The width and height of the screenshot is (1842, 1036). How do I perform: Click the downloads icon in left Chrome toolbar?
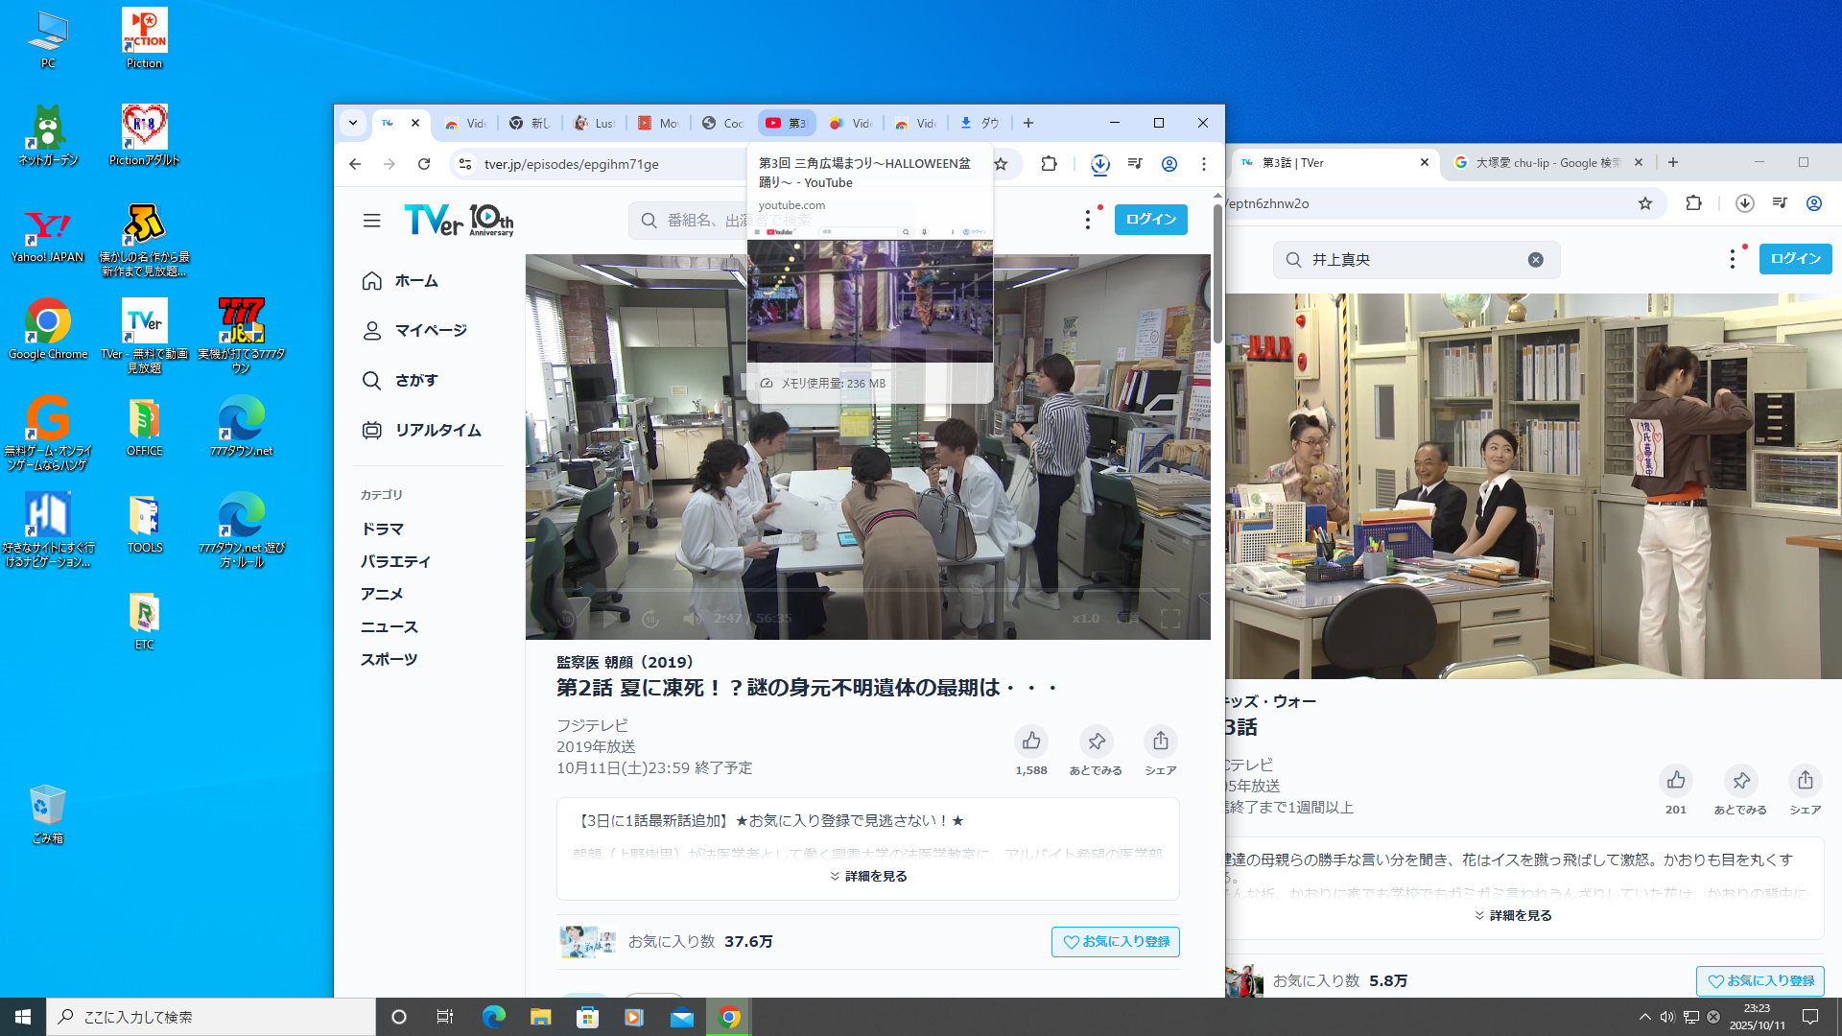click(x=1099, y=164)
